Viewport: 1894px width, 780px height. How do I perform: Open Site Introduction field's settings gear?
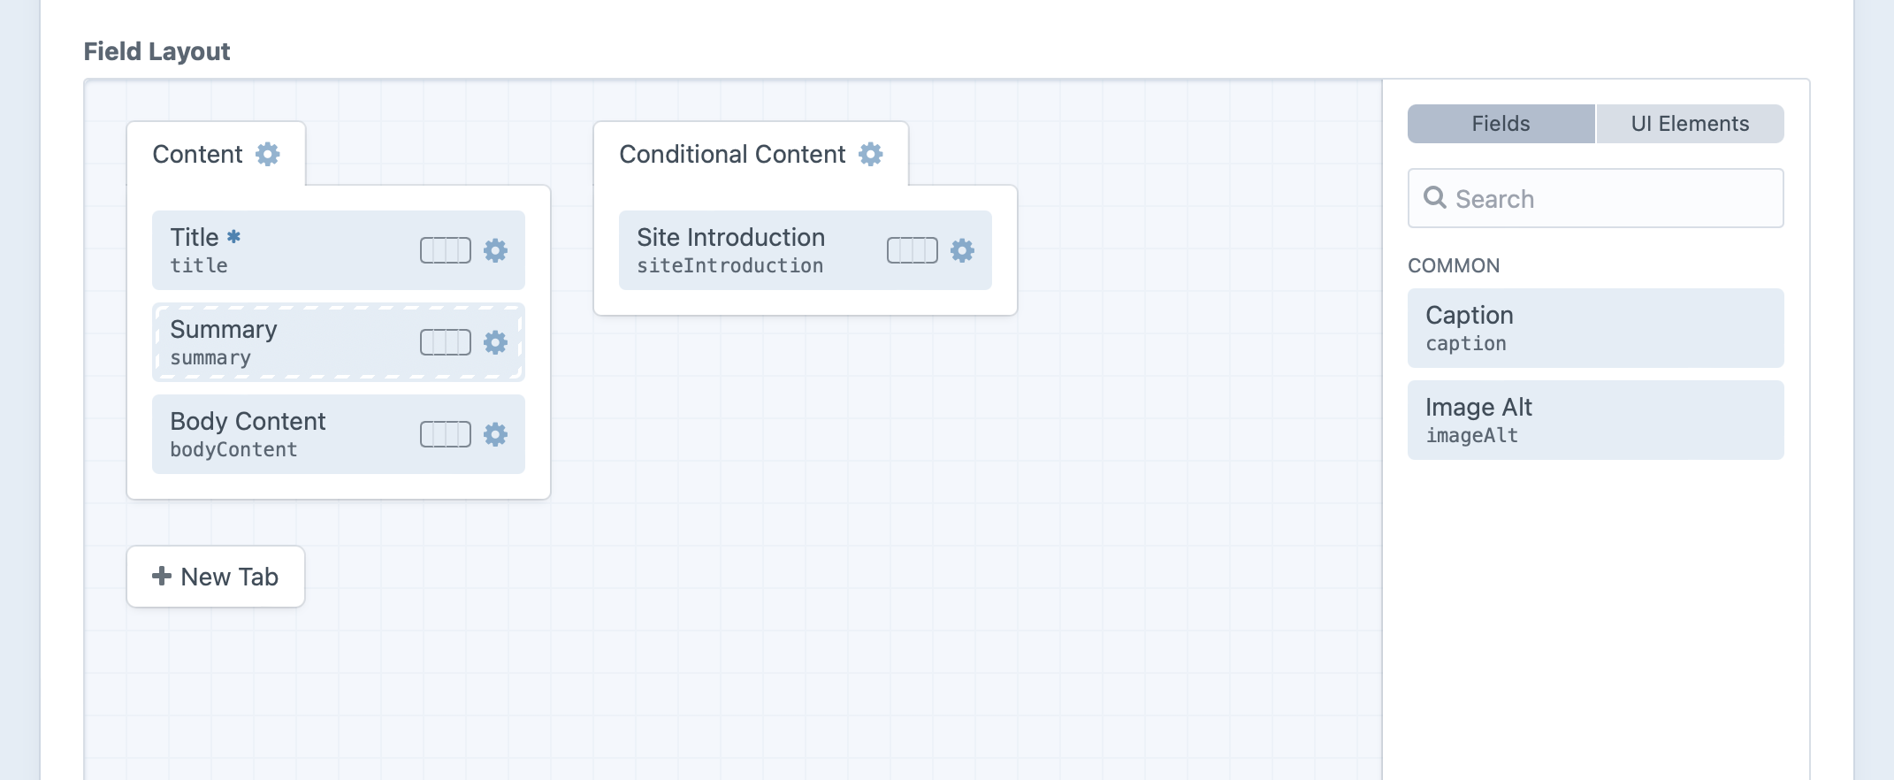click(962, 250)
